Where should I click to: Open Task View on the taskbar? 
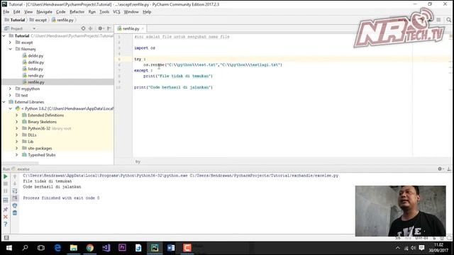click(x=41, y=248)
